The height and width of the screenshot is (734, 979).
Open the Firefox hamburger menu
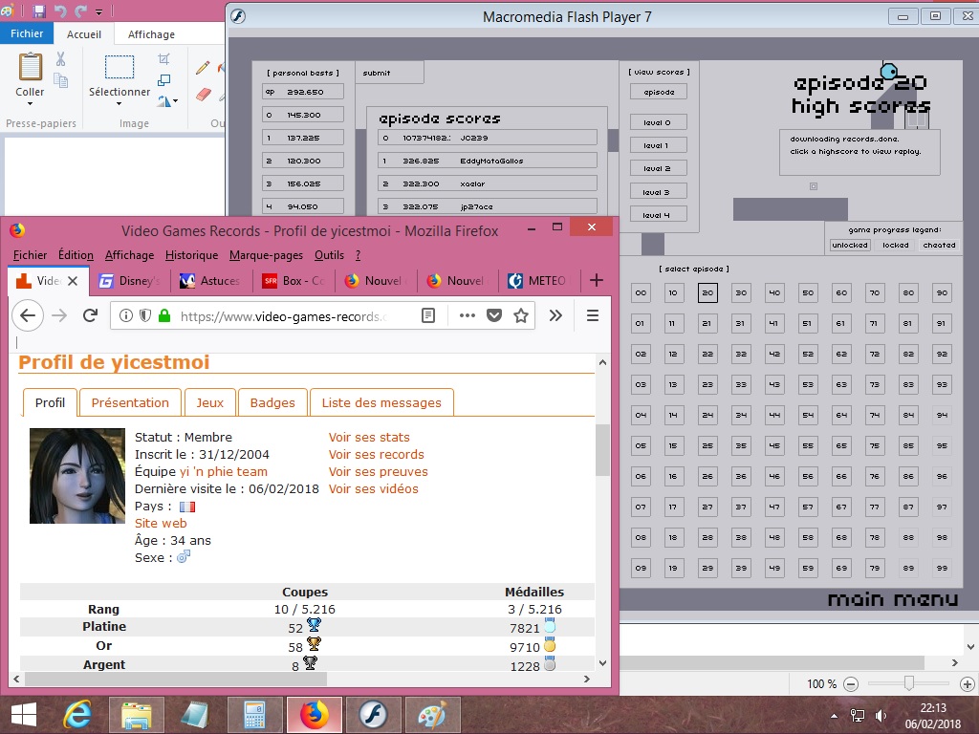593,315
